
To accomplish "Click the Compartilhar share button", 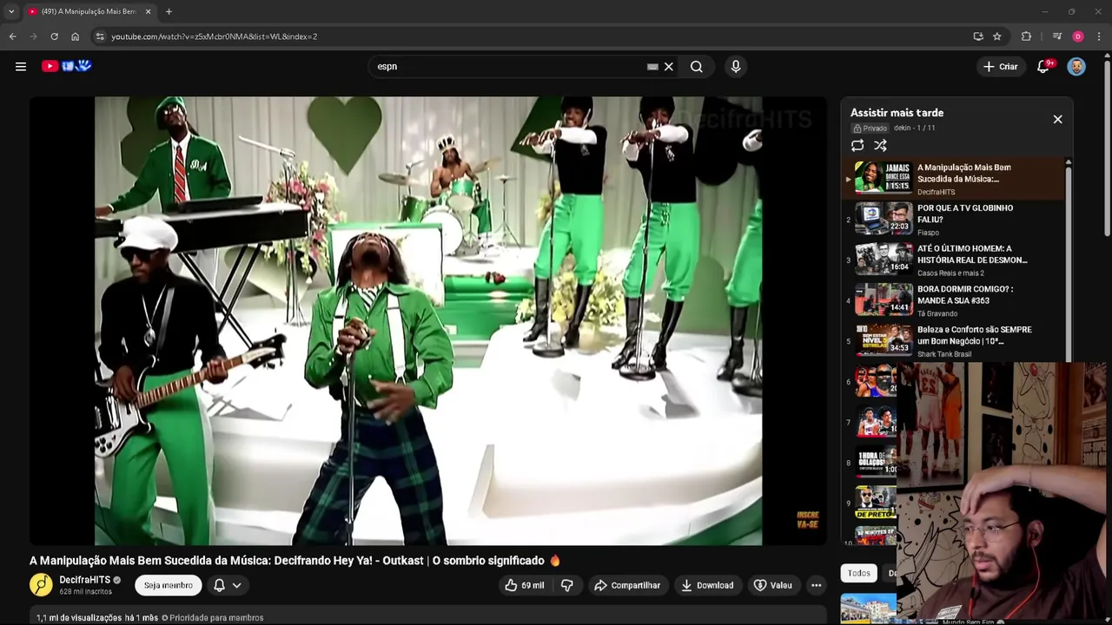I will 627,585.
